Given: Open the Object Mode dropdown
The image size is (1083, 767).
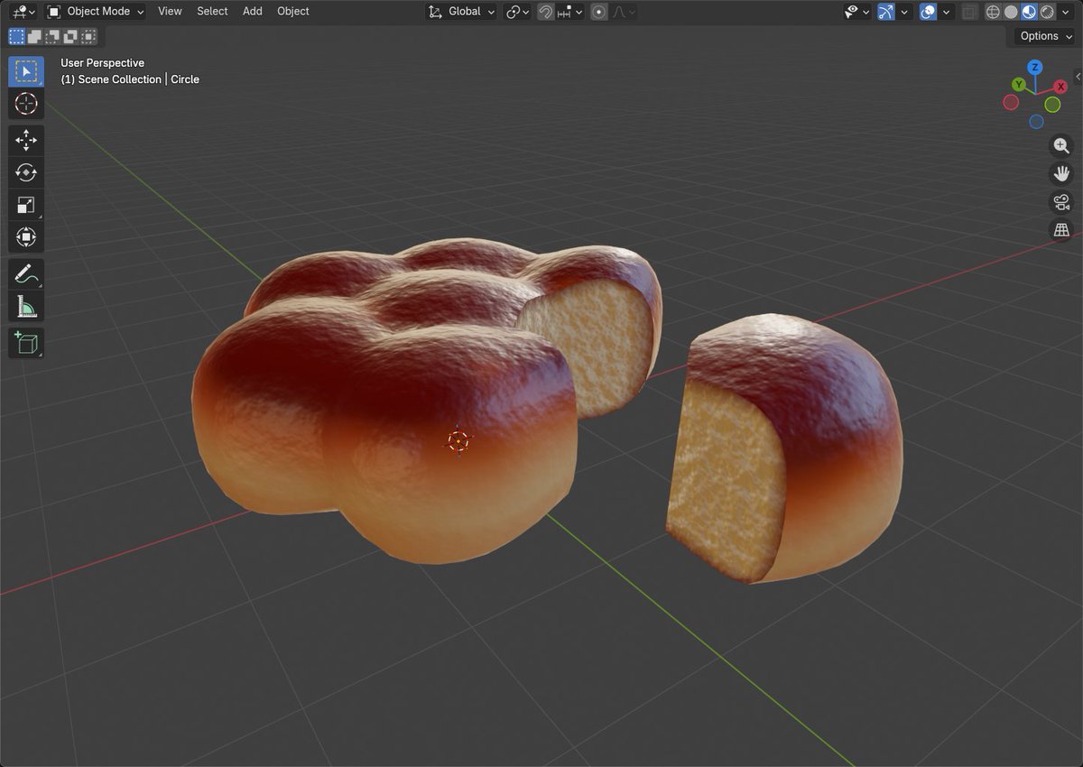Looking at the screenshot, I should pos(96,12).
